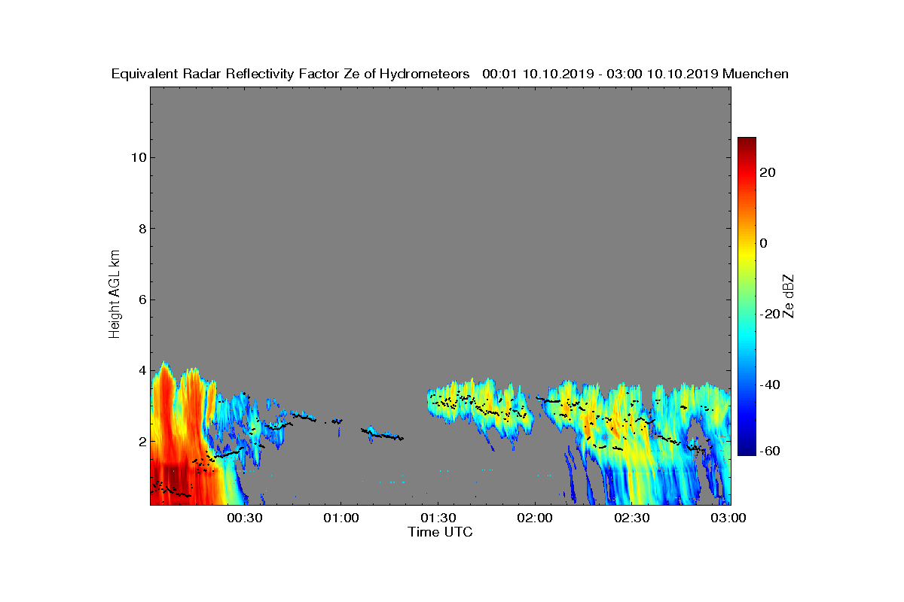Click the 'Time UTC' axis label
The image size is (904, 602).
pyautogui.click(x=440, y=532)
